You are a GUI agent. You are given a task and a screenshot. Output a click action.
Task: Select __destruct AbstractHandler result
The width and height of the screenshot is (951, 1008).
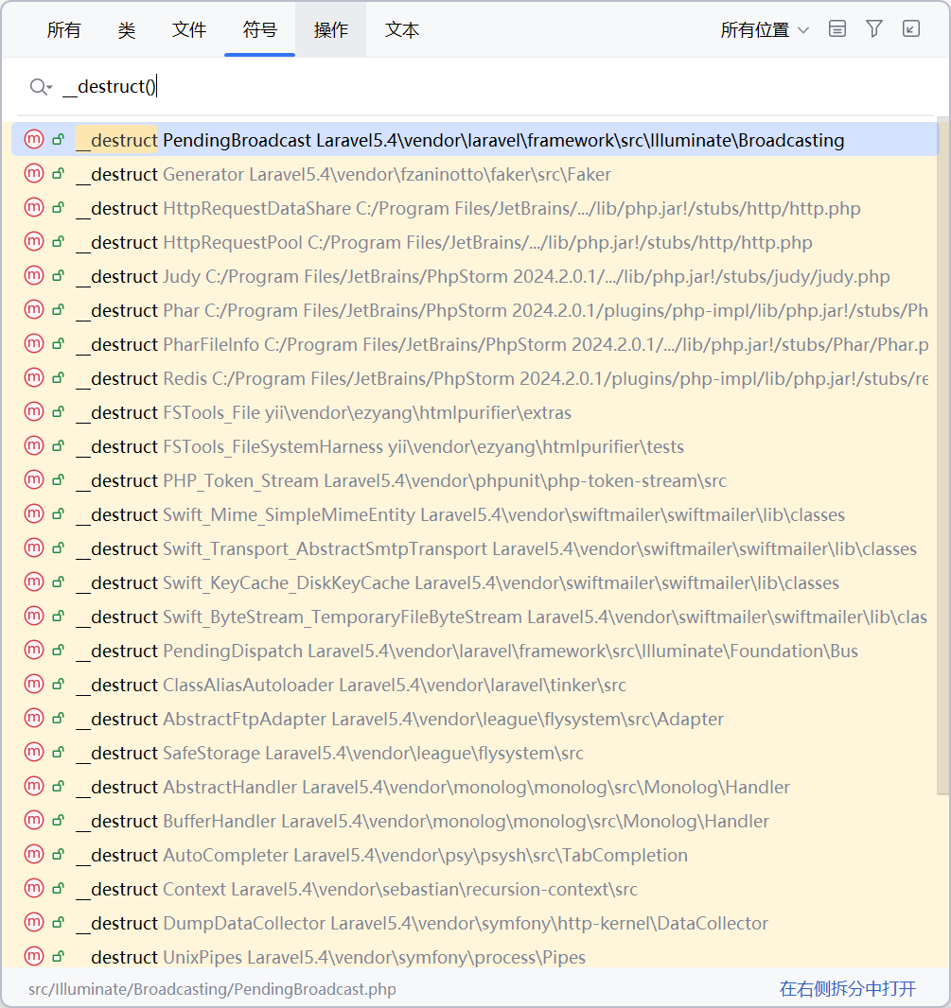point(475,787)
